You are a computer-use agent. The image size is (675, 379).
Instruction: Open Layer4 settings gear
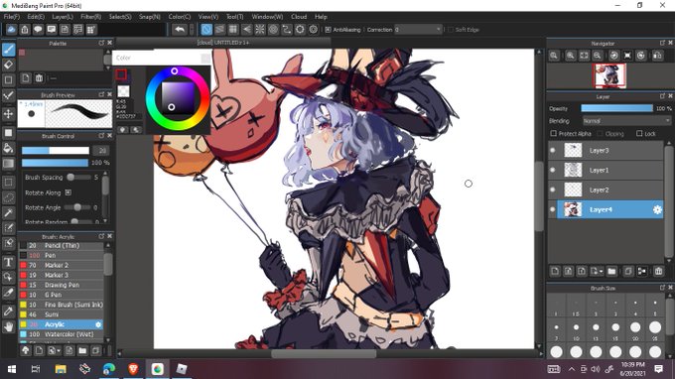click(657, 209)
